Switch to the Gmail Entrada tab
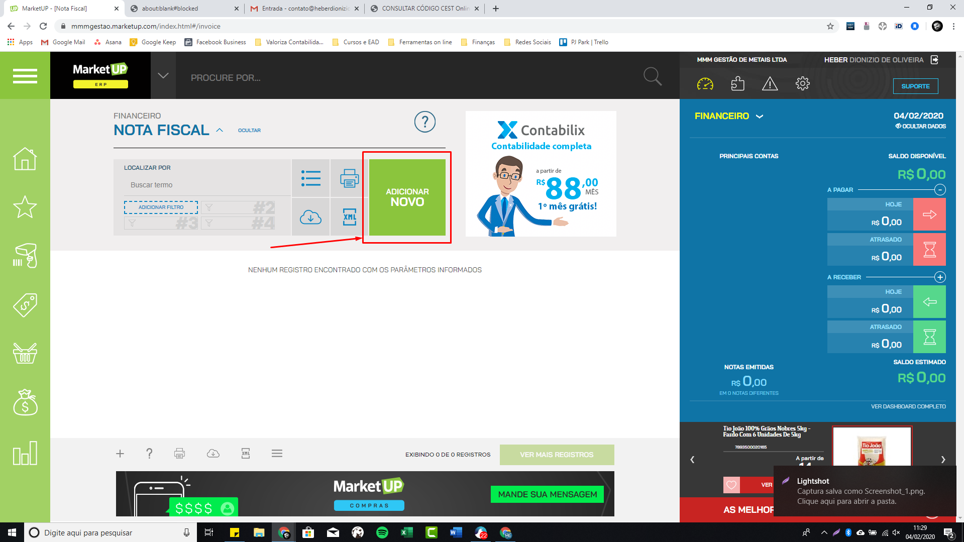964x542 pixels. 304,9
